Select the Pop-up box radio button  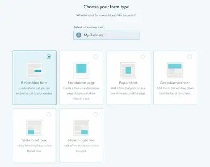click(143, 57)
